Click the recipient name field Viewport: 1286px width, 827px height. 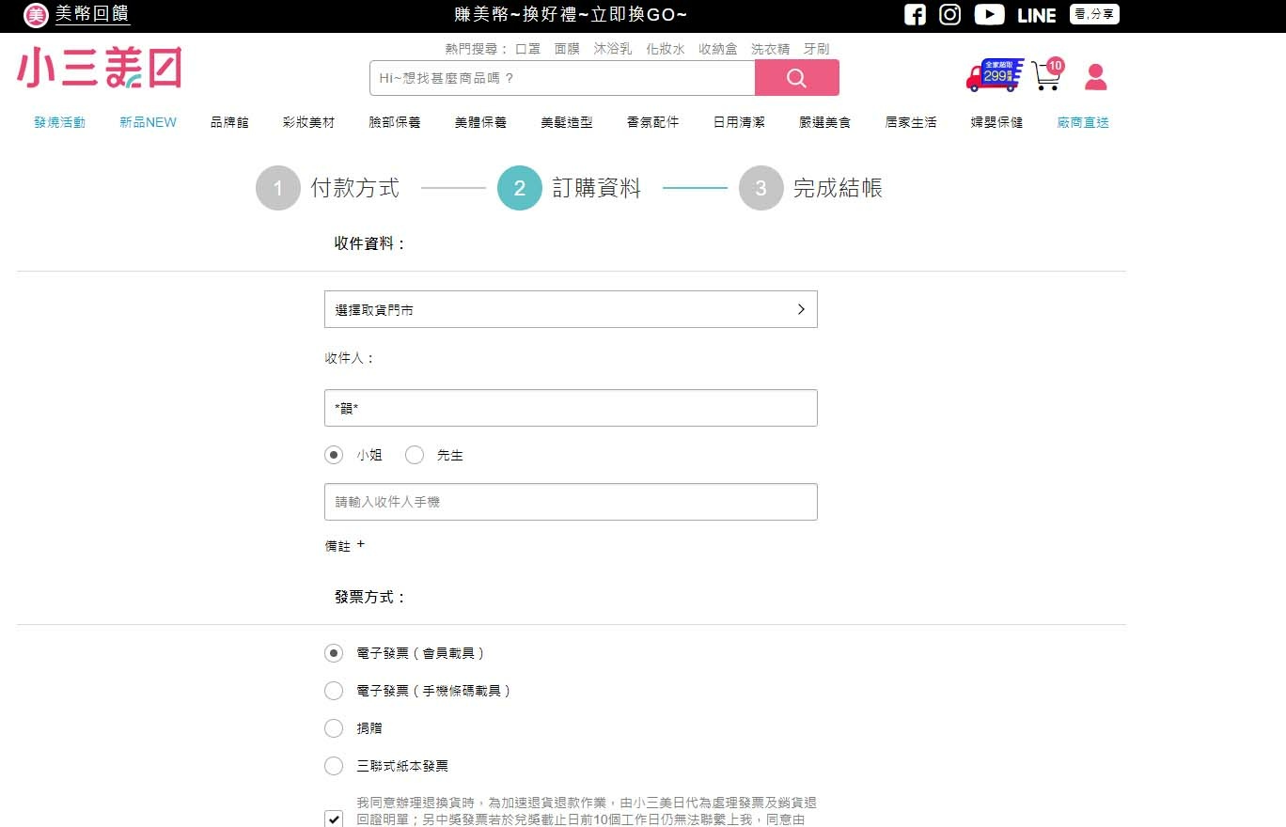point(571,408)
